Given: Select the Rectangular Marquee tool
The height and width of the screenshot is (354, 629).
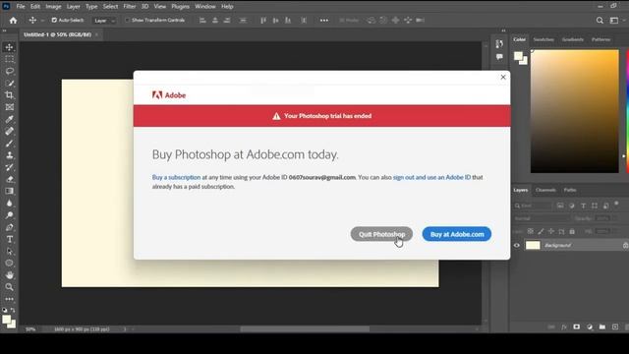Looking at the screenshot, I should (9, 59).
